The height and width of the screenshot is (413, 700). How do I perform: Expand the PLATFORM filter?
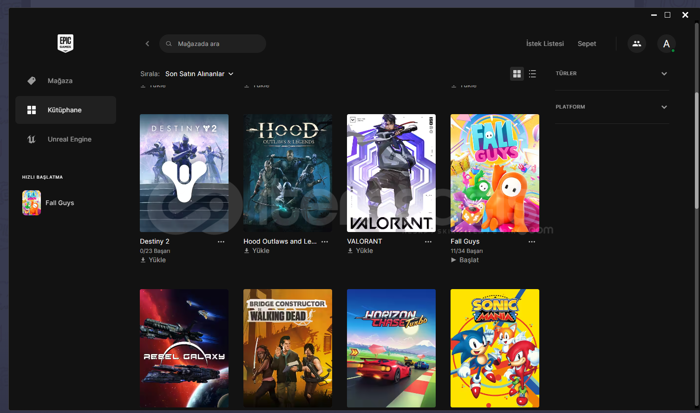click(x=612, y=107)
